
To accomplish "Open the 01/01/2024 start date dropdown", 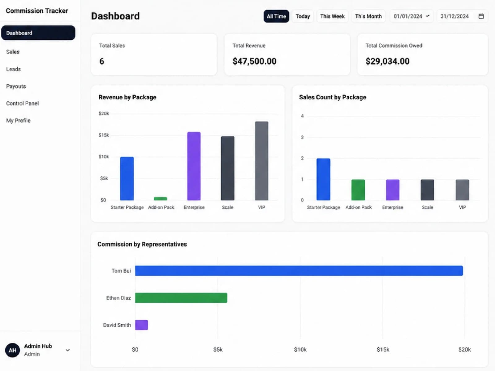I will 411,16.
